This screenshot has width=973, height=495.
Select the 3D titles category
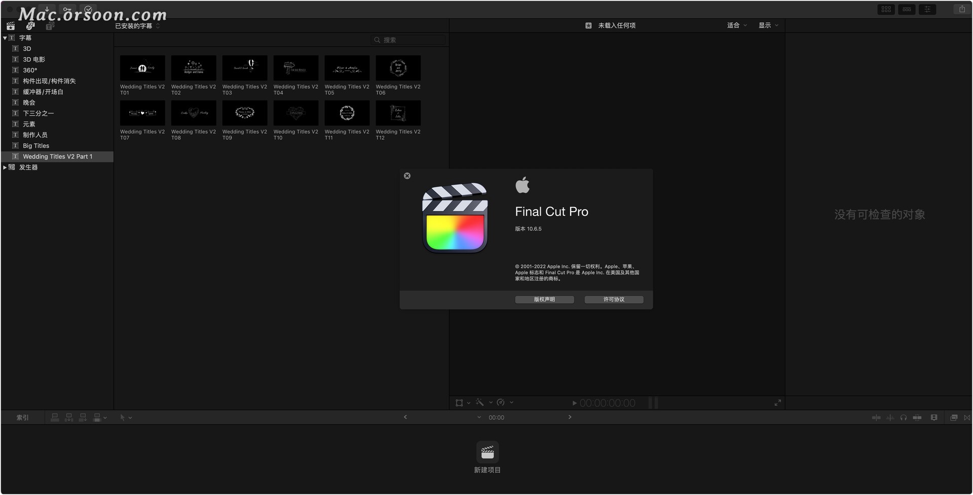tap(57, 49)
